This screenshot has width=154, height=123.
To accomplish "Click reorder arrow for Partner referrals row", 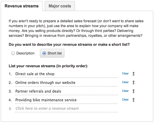I will click(x=133, y=91).
